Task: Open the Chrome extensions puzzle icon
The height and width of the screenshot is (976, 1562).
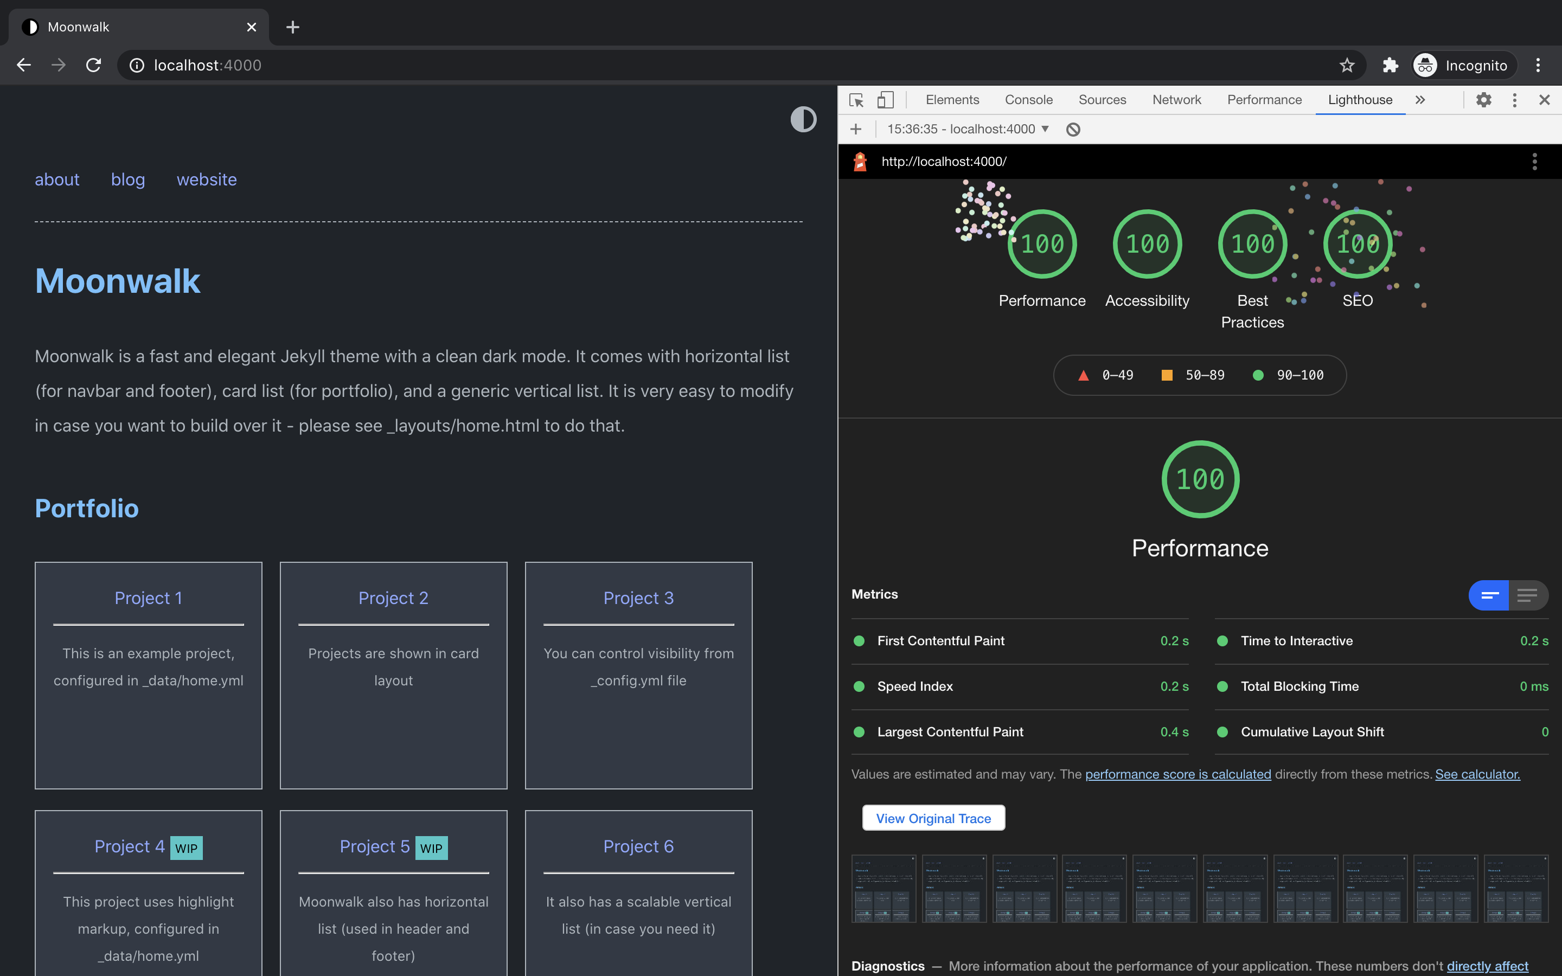Action: pyautogui.click(x=1390, y=65)
